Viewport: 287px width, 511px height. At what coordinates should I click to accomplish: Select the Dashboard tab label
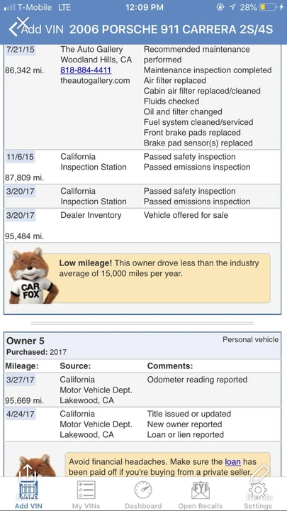[x=143, y=506]
